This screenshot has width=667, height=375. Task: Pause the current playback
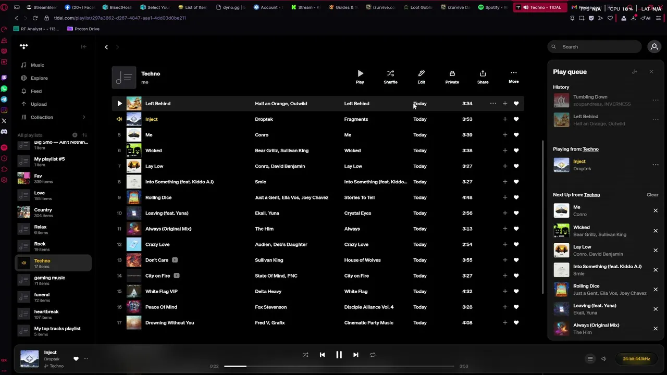click(x=339, y=355)
